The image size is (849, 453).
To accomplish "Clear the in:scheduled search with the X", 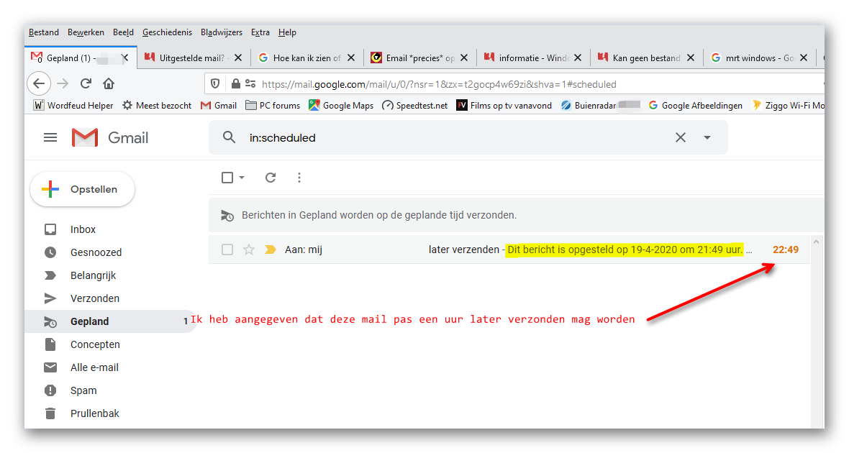I will pos(681,137).
